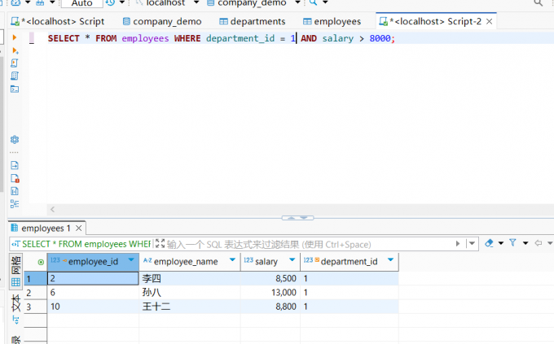Select the cell with name 王十二
The image size is (554, 344).
click(190, 307)
